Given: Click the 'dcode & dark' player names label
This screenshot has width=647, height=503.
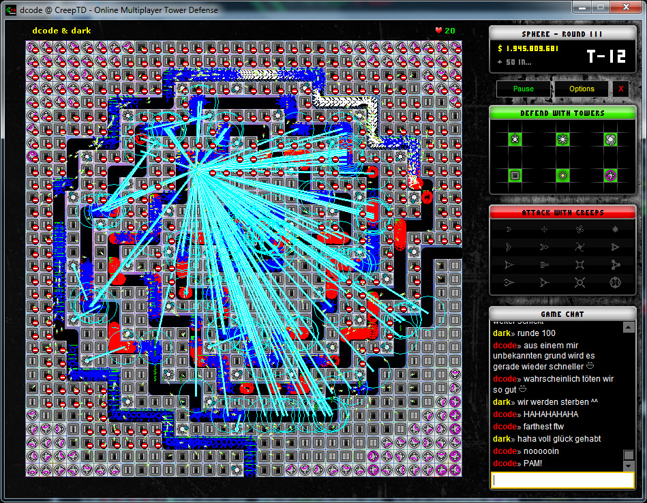Looking at the screenshot, I should 61,31.
